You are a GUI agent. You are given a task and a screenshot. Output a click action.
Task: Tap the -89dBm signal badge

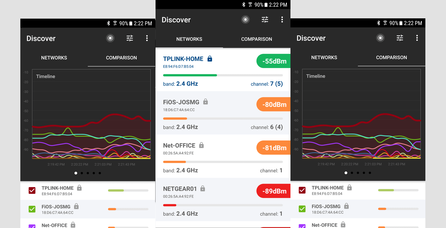tap(273, 191)
